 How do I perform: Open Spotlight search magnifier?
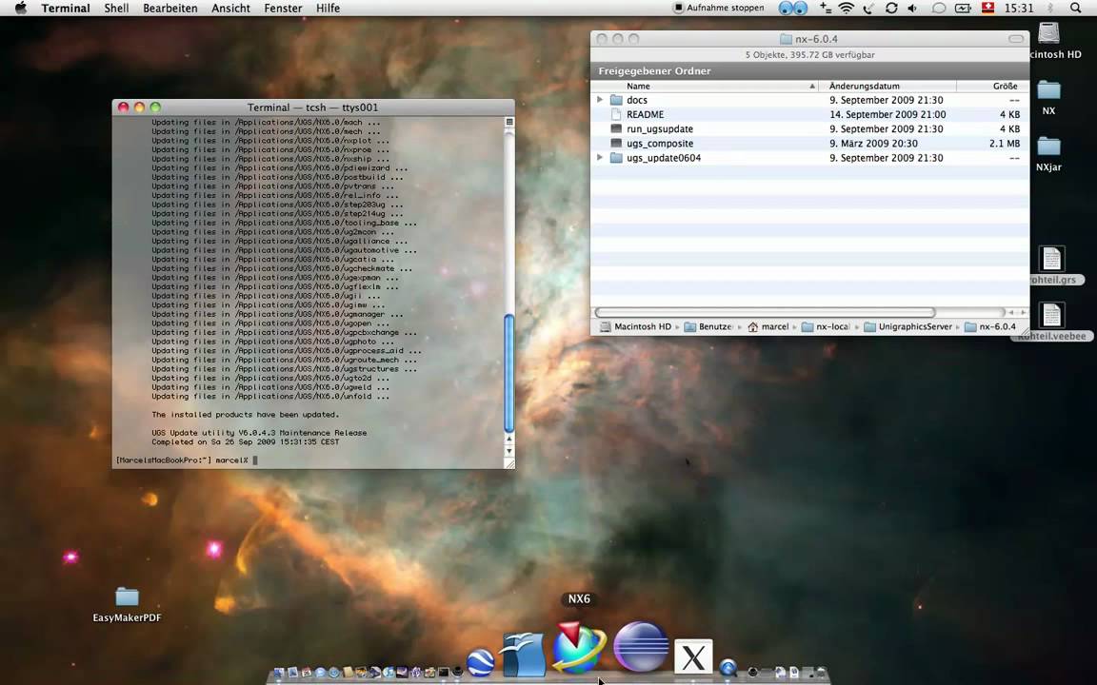click(x=1075, y=8)
